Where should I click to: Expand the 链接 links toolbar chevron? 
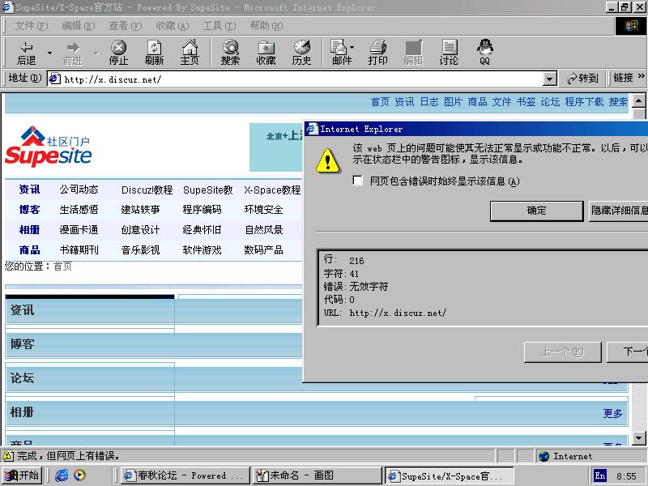(x=642, y=76)
